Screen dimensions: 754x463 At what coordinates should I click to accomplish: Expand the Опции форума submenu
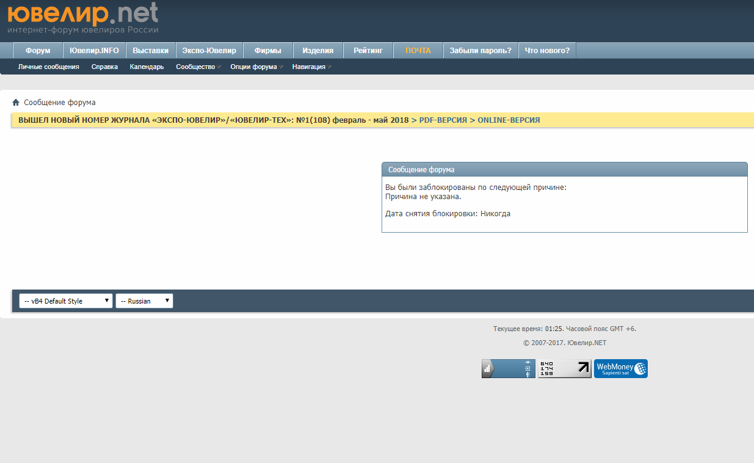pos(256,67)
